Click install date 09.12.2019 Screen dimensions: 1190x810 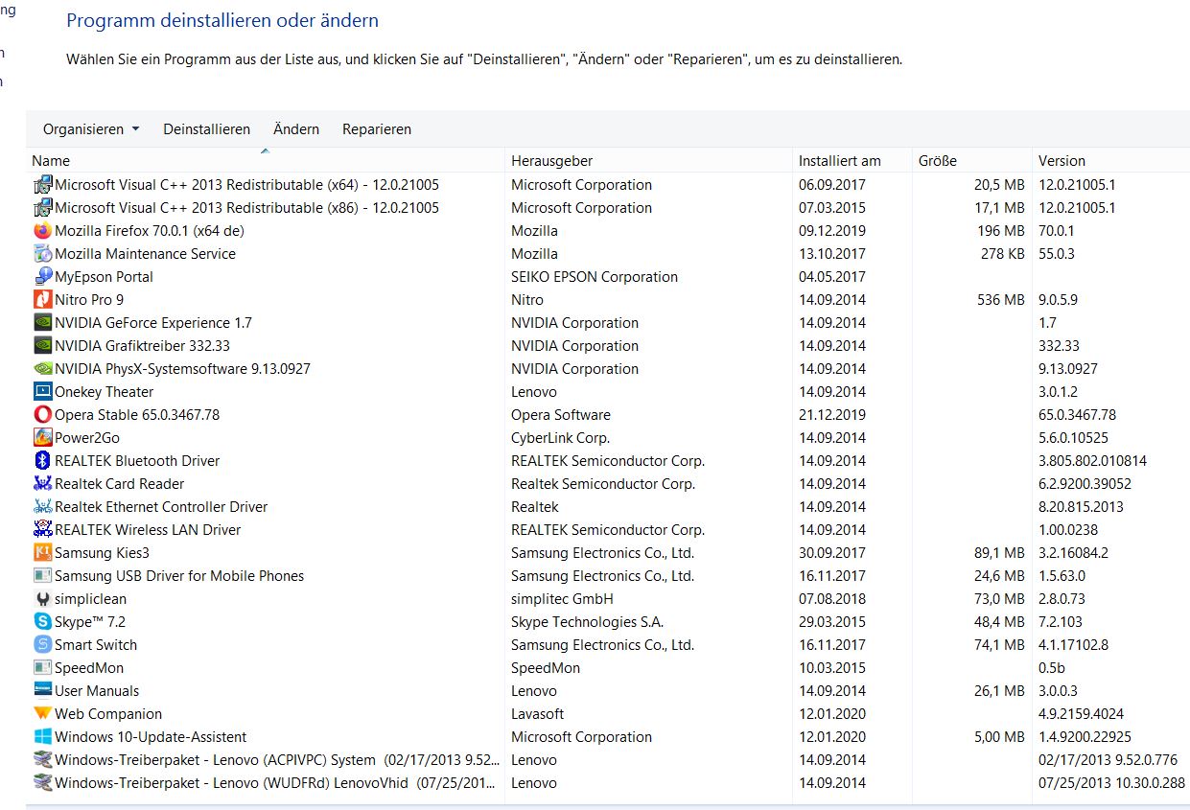pyautogui.click(x=832, y=230)
